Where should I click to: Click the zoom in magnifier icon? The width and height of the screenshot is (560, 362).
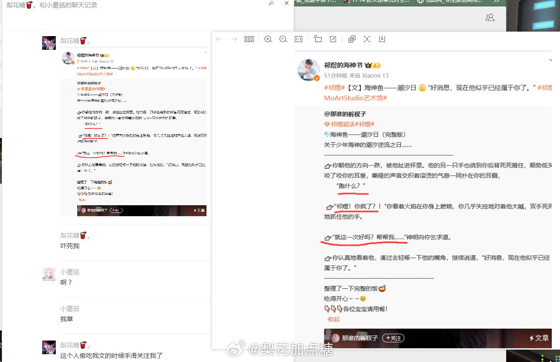coord(268,39)
